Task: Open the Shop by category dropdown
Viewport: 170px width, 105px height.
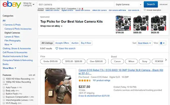Action: [x=29, y=4]
